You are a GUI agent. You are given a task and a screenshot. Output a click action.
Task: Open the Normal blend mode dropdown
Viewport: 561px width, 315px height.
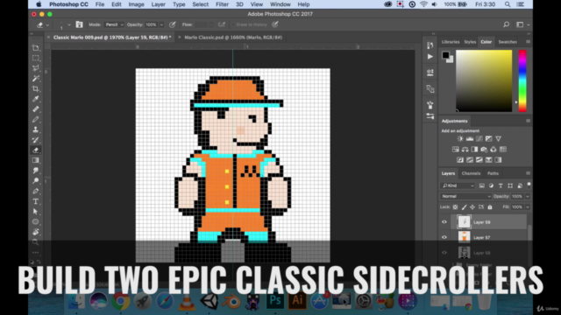[465, 196]
